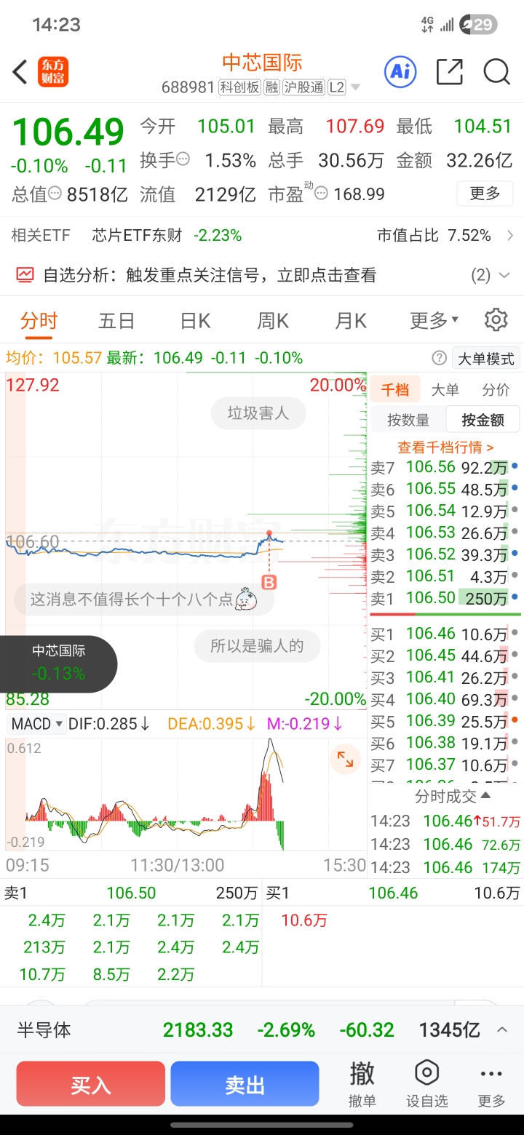
Task: Tap the 科创板 tag
Action: coord(239,88)
